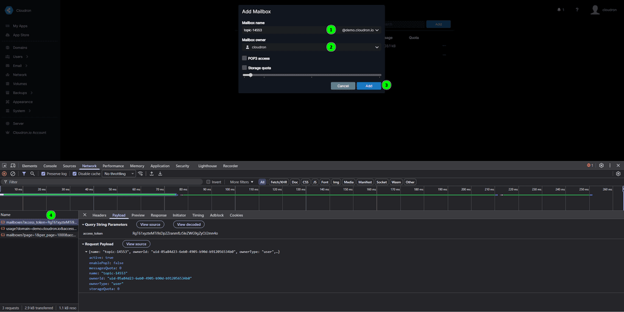The height and width of the screenshot is (312, 624).
Task: Click View decoded button
Action: coord(188,224)
